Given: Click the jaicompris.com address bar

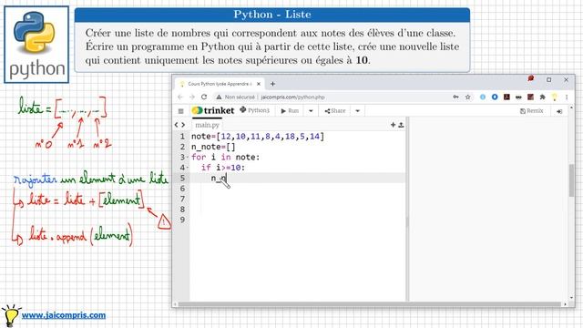Looking at the screenshot, I should click(x=293, y=97).
